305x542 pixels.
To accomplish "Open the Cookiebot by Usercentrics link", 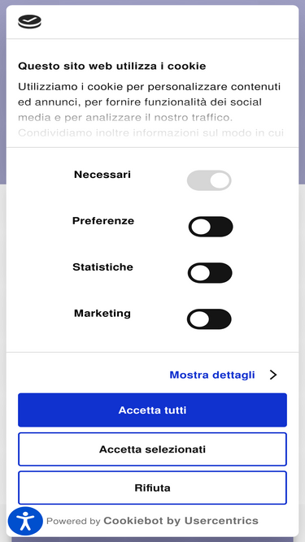I will click(x=181, y=521).
